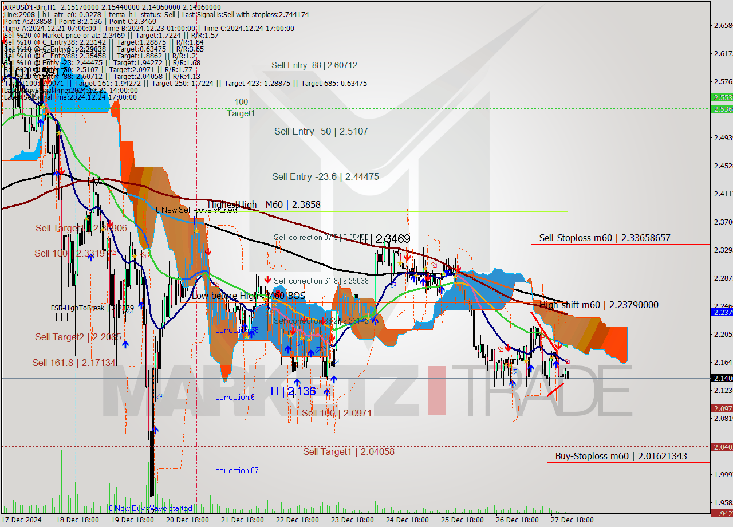Click the FSB-HighToBreak label
Screen dimensions: 733x527
[x=78, y=308]
